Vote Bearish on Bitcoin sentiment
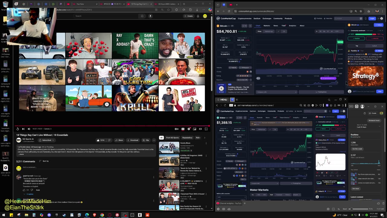This screenshot has height=218, width=387. (x=375, y=38)
